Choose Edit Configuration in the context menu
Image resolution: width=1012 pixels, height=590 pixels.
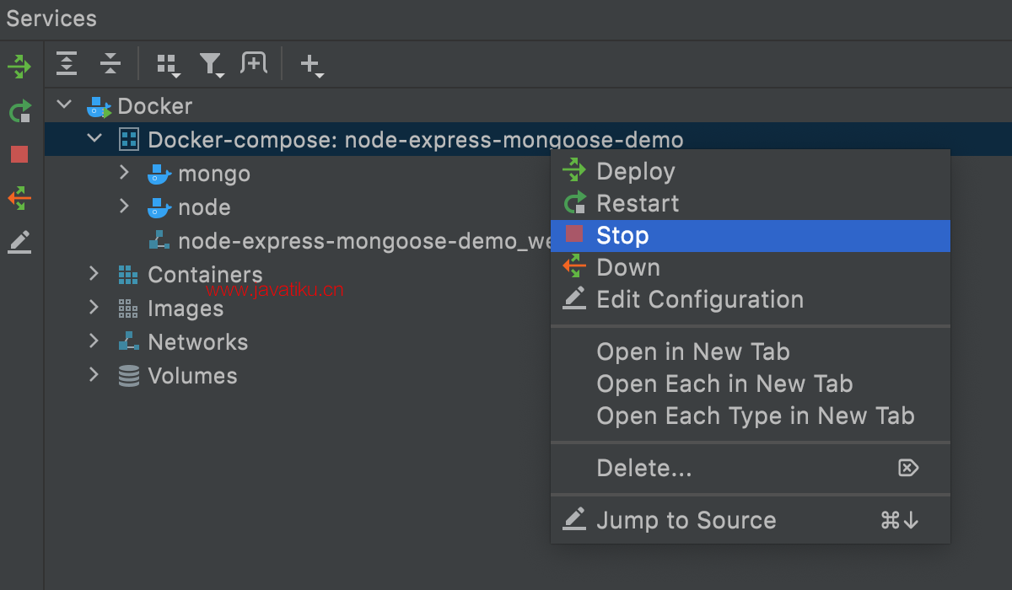click(751, 299)
